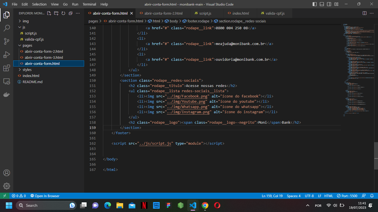Screen dimensions: 378x212
Task: Open the Docker view
Action: (7, 94)
